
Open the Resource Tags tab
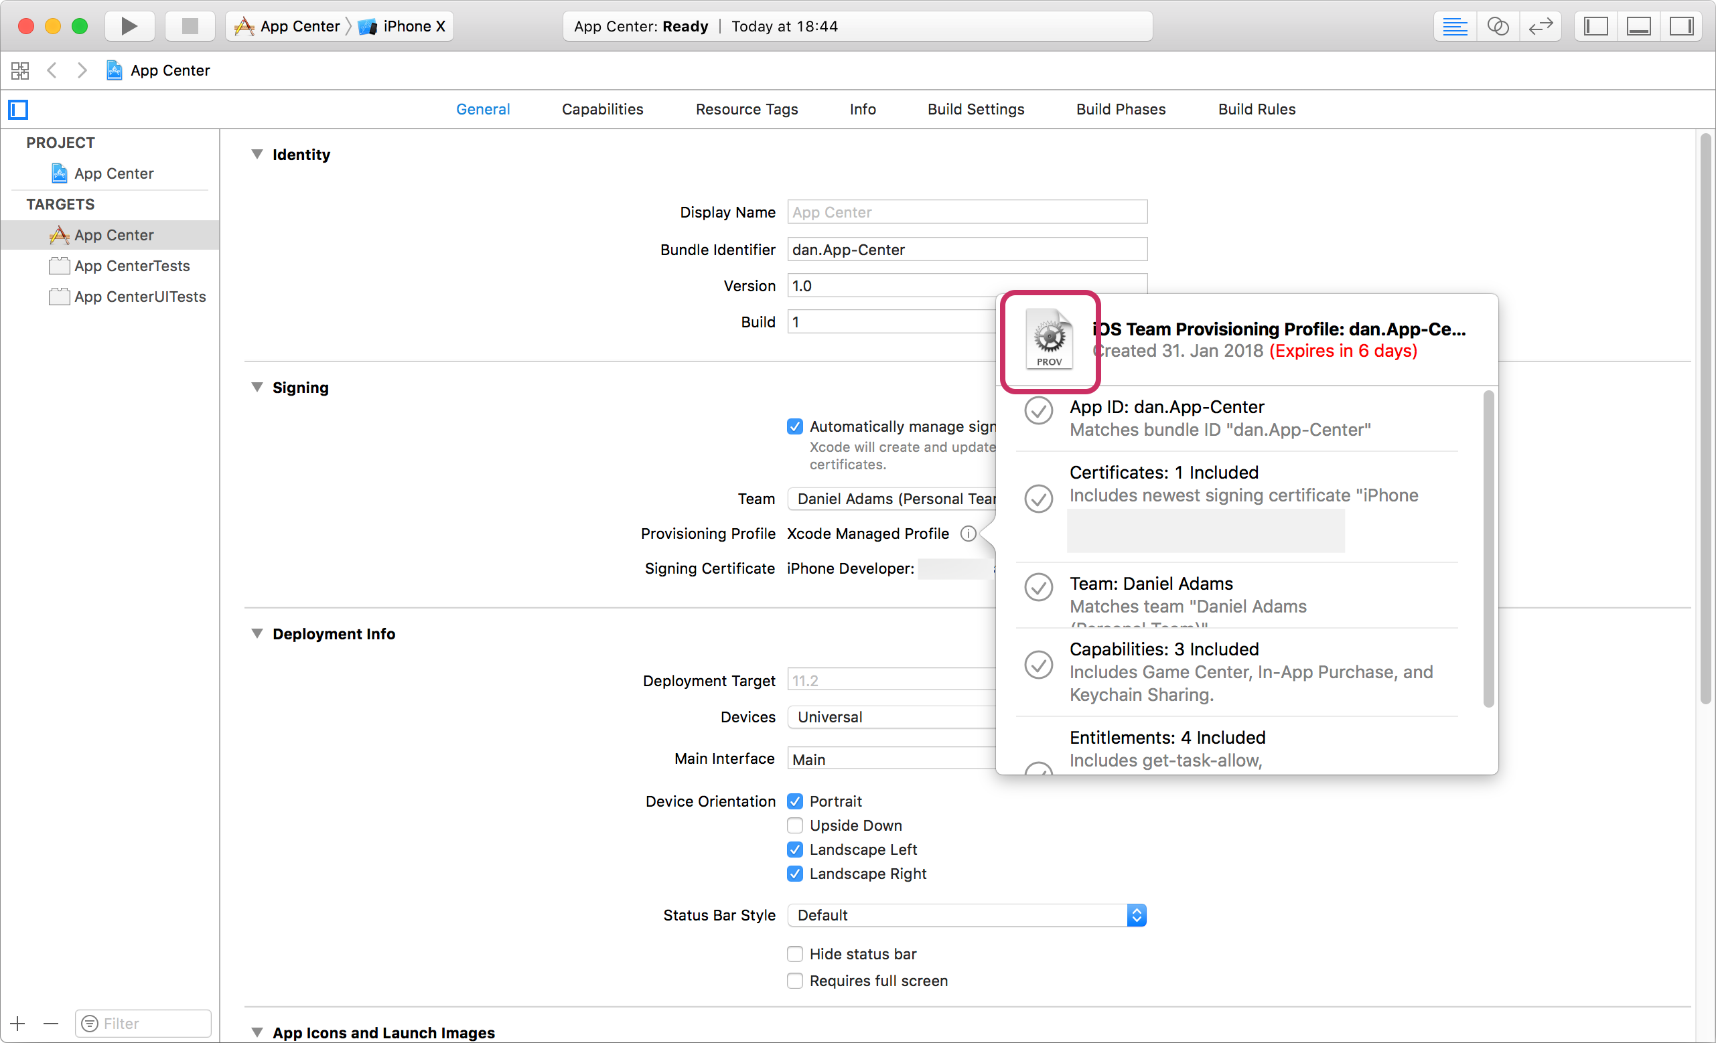747,109
